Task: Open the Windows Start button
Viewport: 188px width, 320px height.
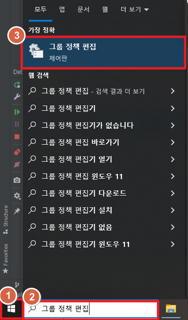Action: 11,309
